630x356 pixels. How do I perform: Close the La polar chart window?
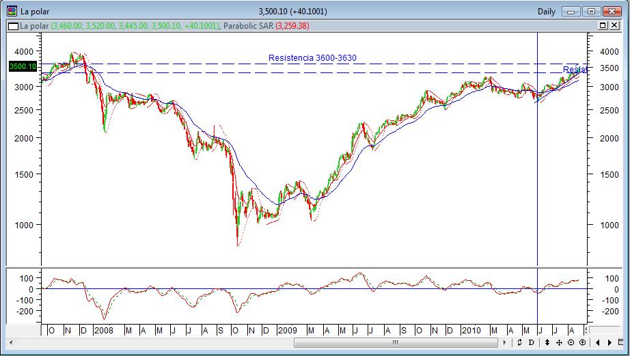pos(612,11)
